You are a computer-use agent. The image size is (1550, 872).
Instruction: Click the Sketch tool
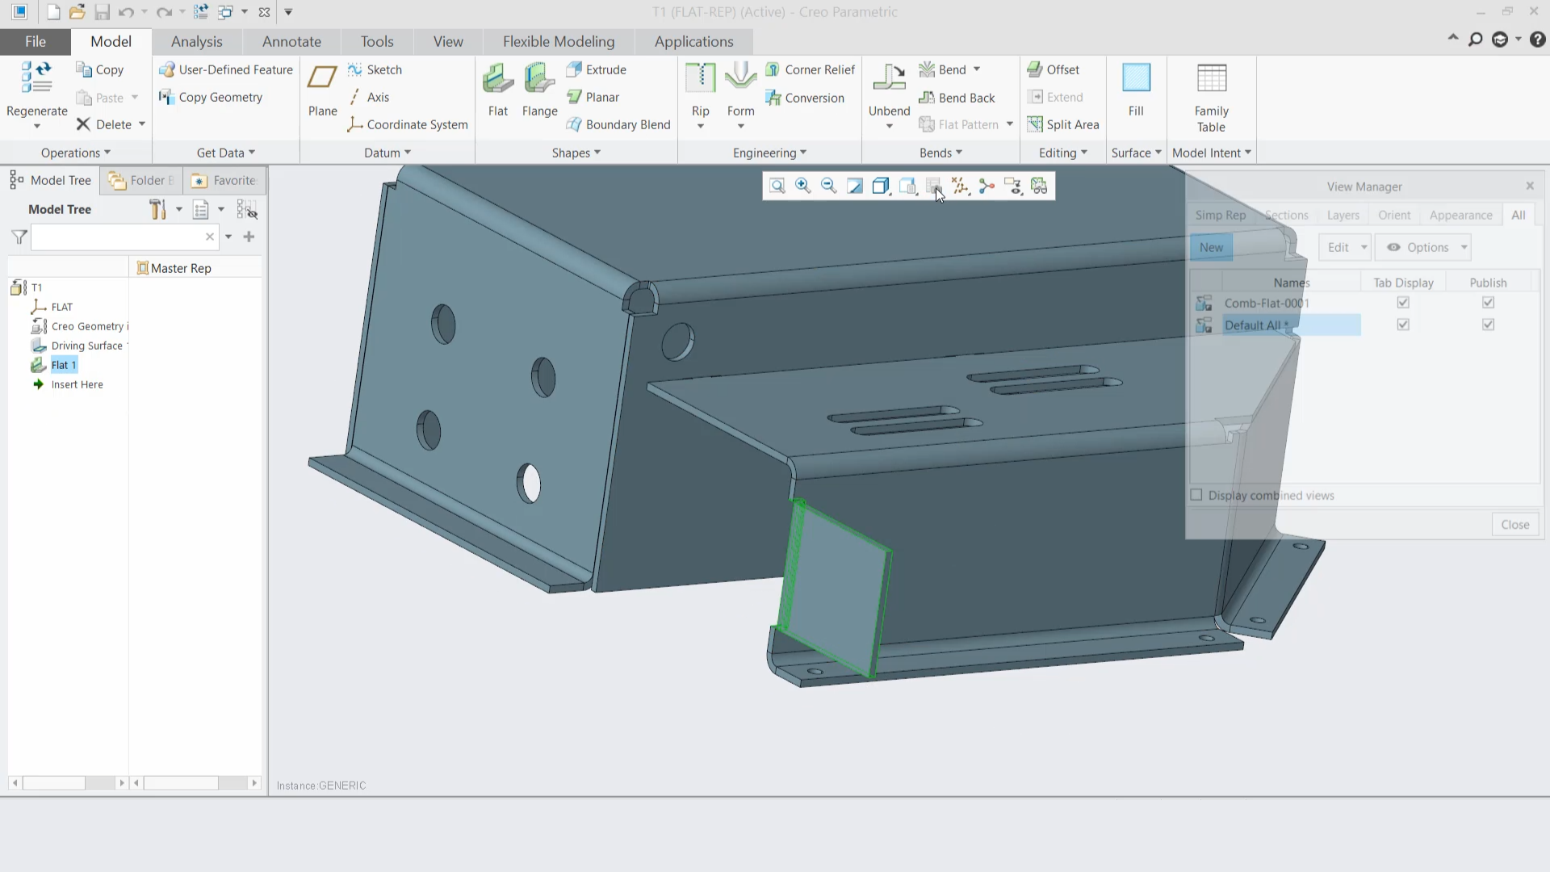point(375,69)
